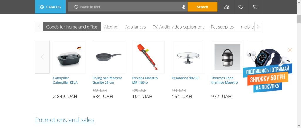
Task: Open the Promotions and sales link
Action: tap(65, 120)
